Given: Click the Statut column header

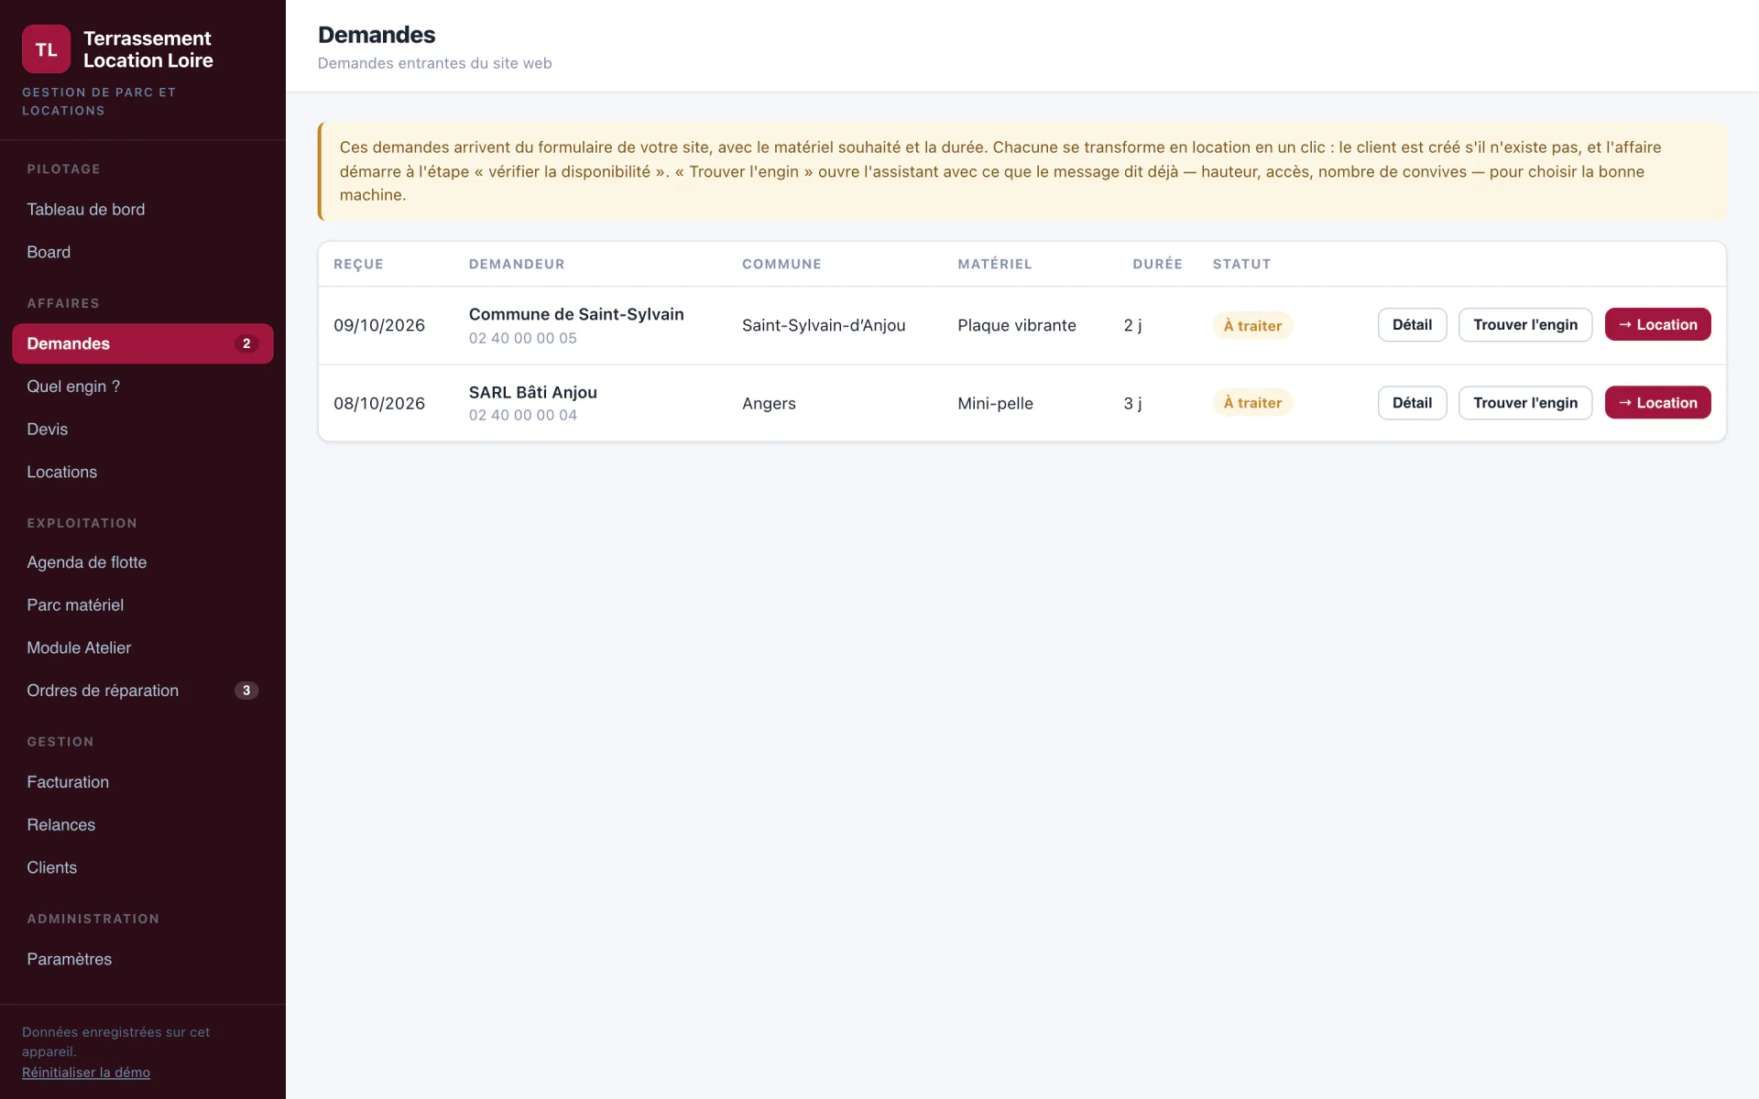Looking at the screenshot, I should pyautogui.click(x=1241, y=264).
